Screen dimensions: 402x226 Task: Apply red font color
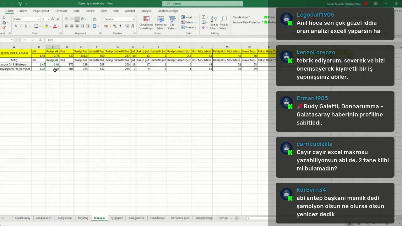(55, 26)
